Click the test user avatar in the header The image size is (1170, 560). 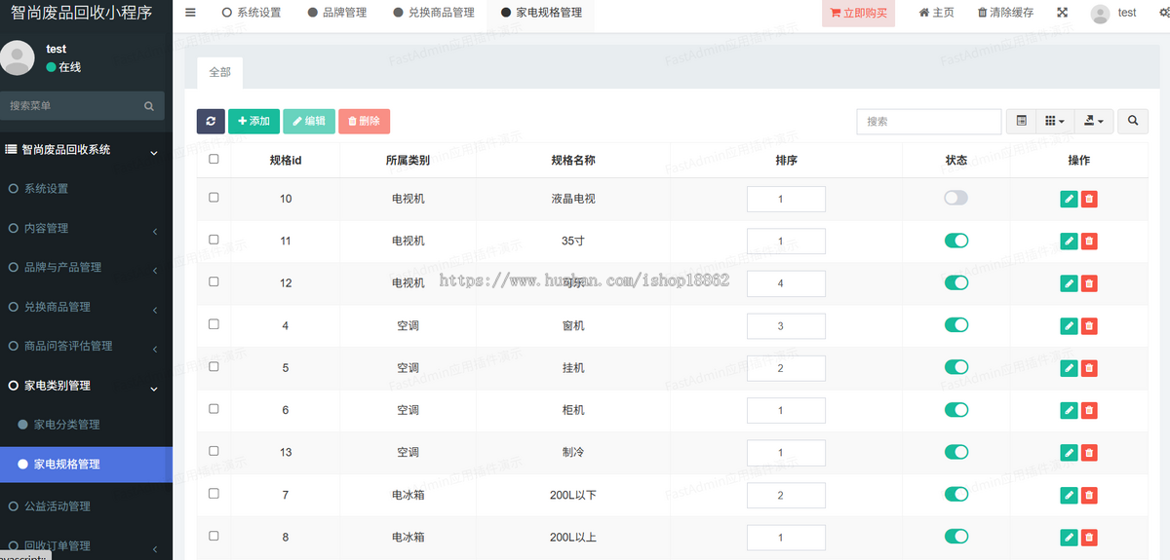click(1100, 14)
